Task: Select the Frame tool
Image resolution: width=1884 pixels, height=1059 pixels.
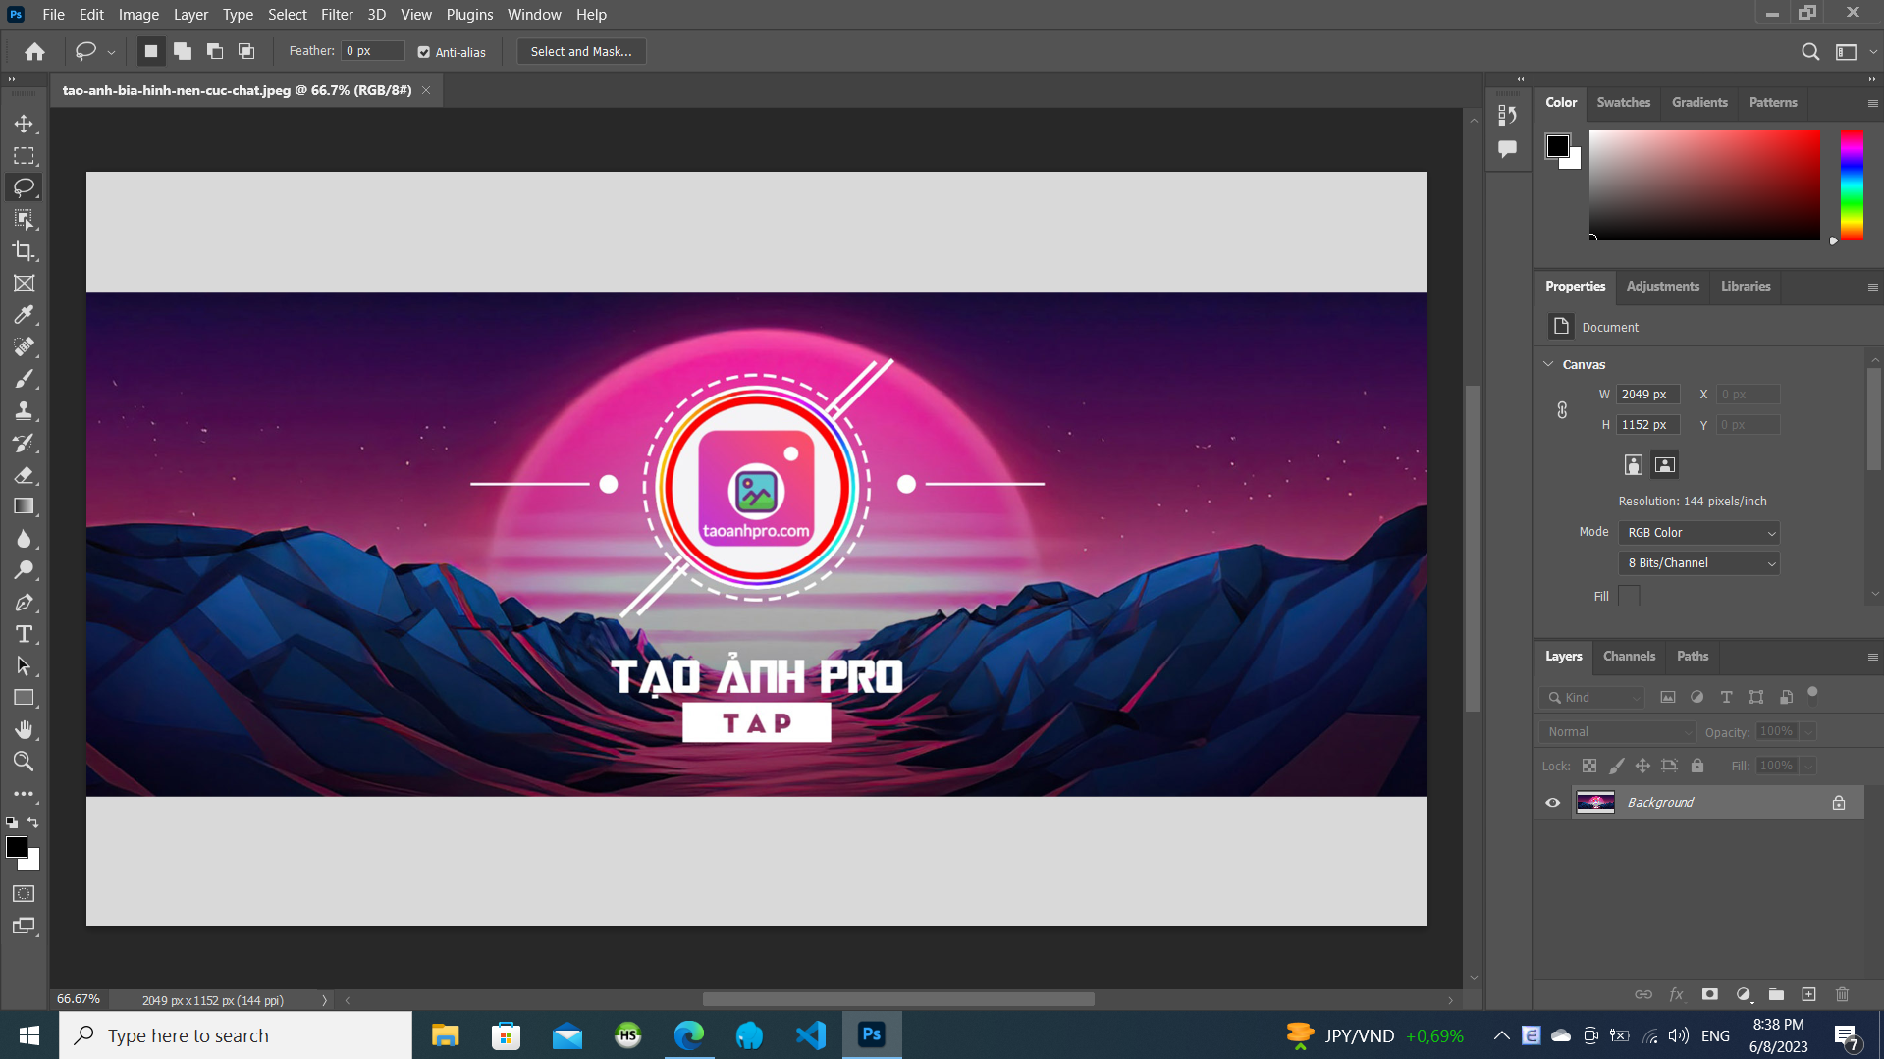Action: point(24,284)
